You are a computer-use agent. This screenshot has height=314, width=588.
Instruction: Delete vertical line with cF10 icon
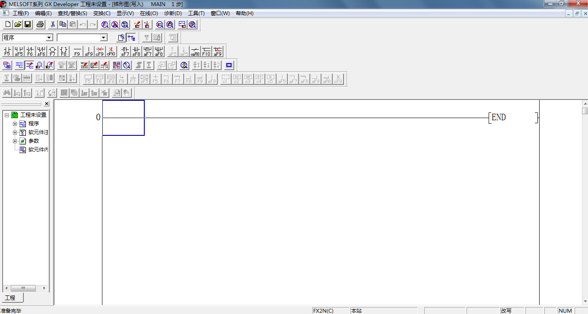(x=111, y=51)
